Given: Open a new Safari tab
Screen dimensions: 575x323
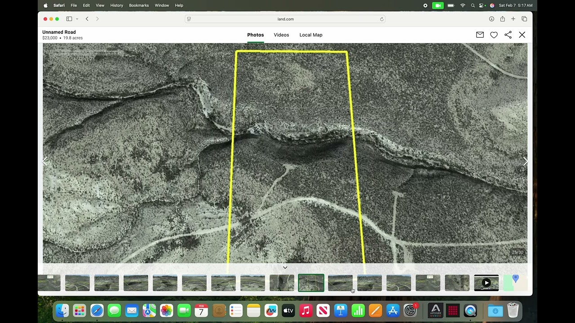Looking at the screenshot, I should pos(513,19).
